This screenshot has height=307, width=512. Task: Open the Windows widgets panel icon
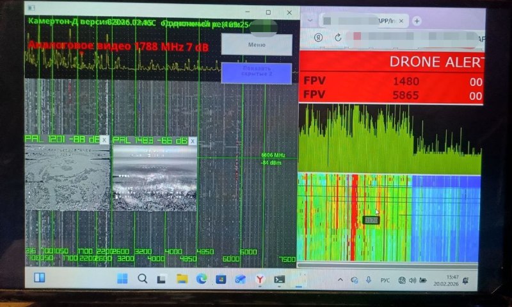40,278
